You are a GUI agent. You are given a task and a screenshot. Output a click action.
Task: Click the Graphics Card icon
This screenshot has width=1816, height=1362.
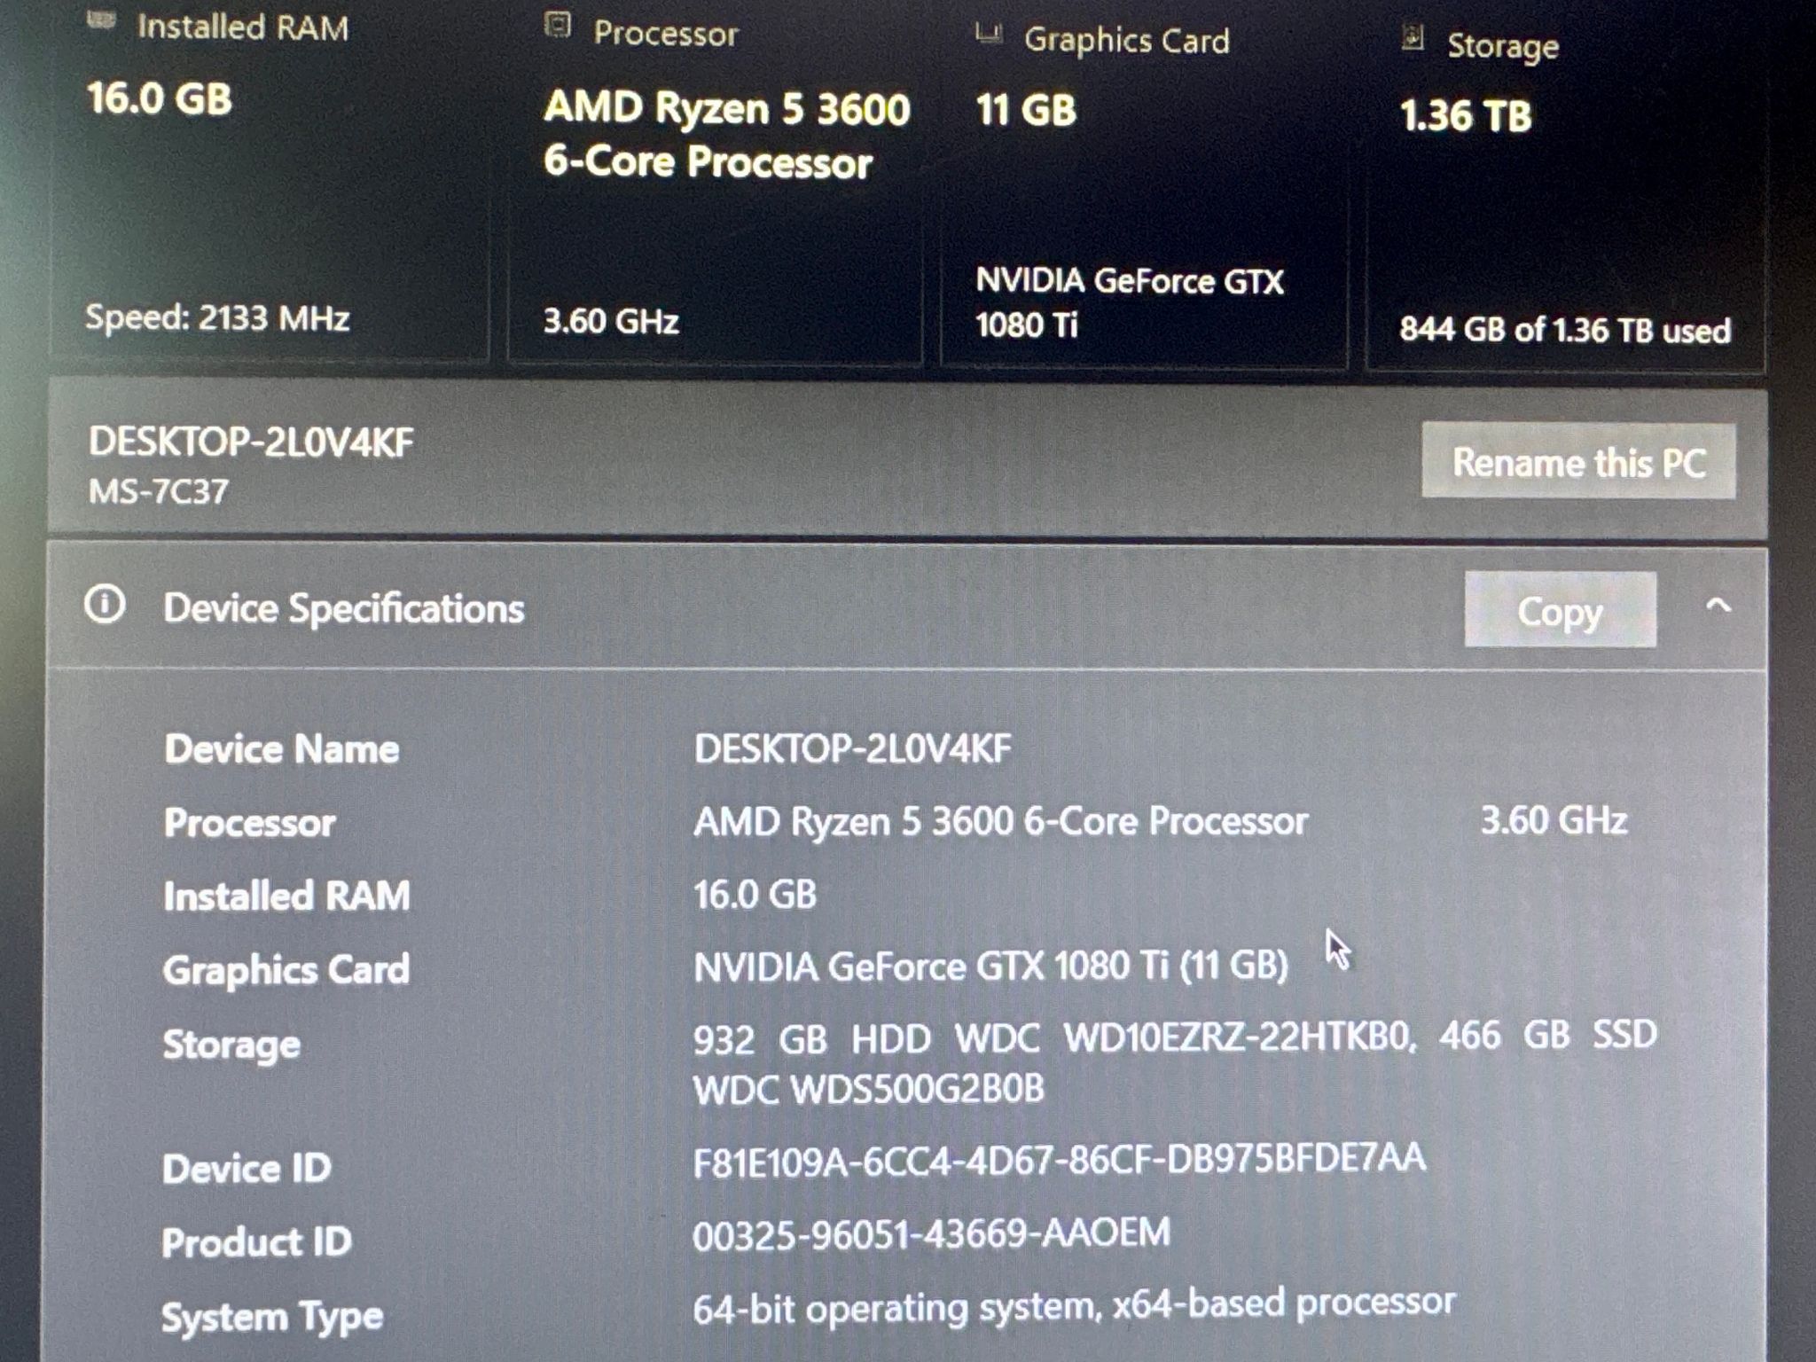[x=989, y=34]
